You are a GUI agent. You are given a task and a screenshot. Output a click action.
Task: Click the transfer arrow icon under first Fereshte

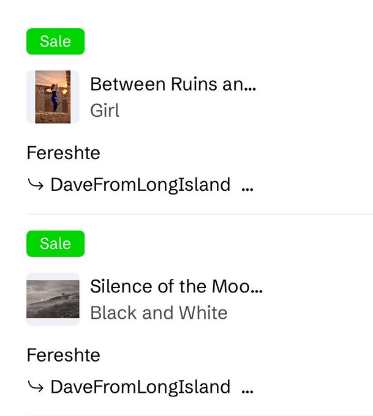coord(36,184)
